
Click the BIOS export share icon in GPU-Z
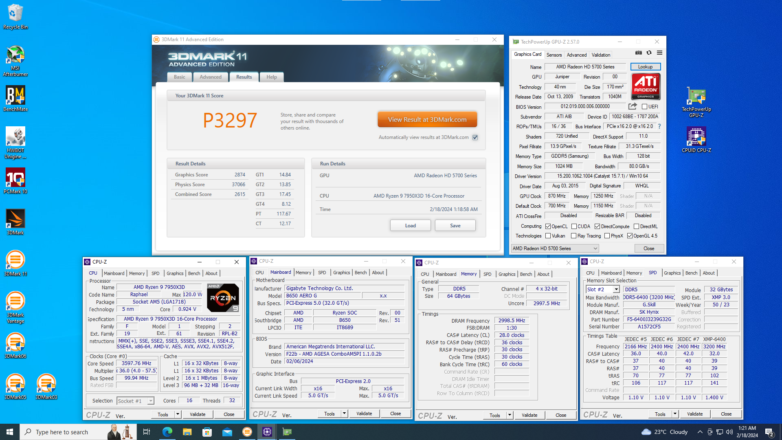coord(633,106)
